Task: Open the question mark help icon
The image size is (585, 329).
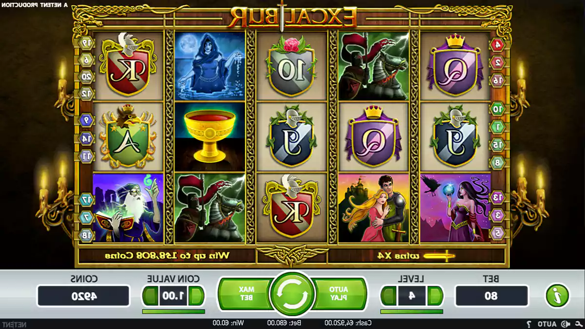Action: [528, 324]
